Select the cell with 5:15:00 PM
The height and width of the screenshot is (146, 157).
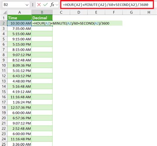point(20,44)
